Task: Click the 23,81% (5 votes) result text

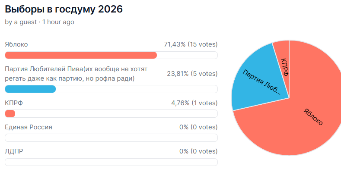Action: tap(192, 74)
